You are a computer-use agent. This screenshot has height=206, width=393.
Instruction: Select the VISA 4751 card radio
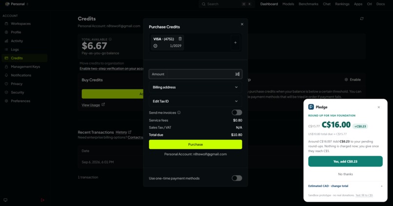pos(156,46)
